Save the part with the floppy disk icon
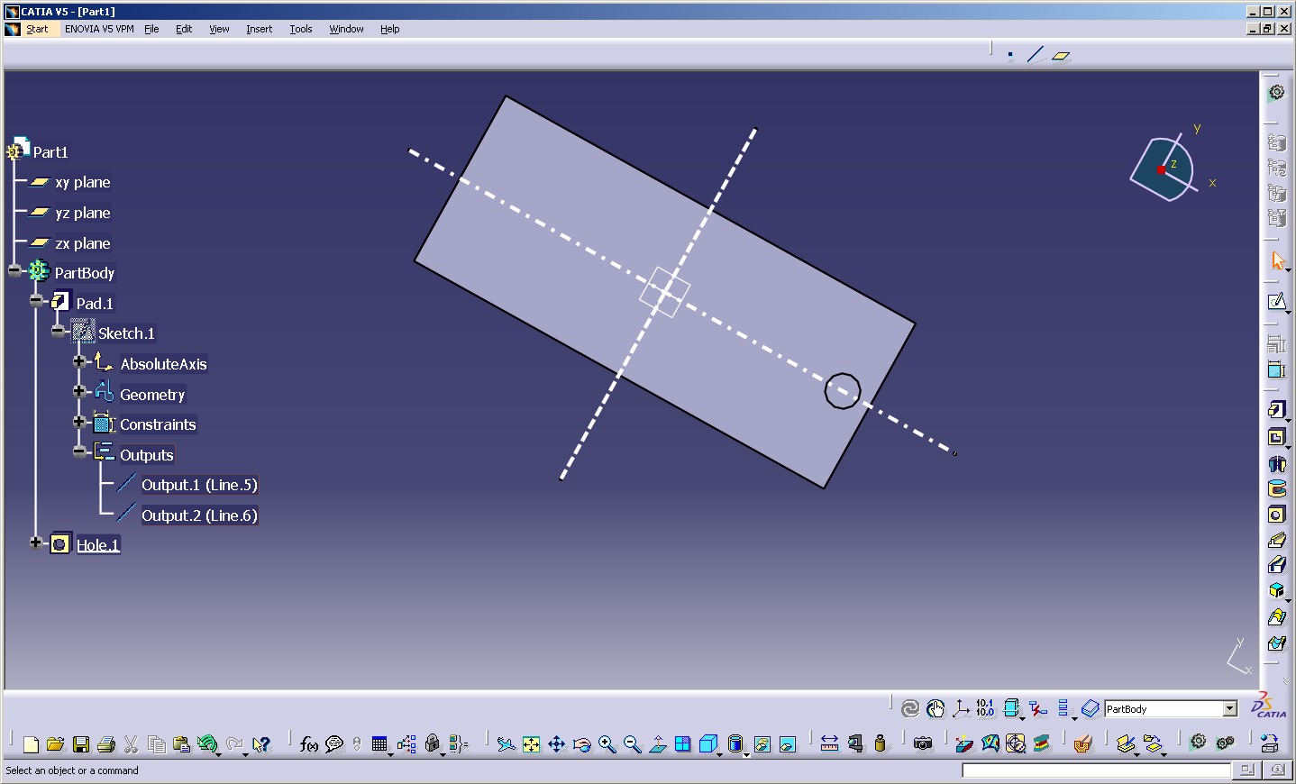Screen dimensions: 1296x784 tap(80, 744)
